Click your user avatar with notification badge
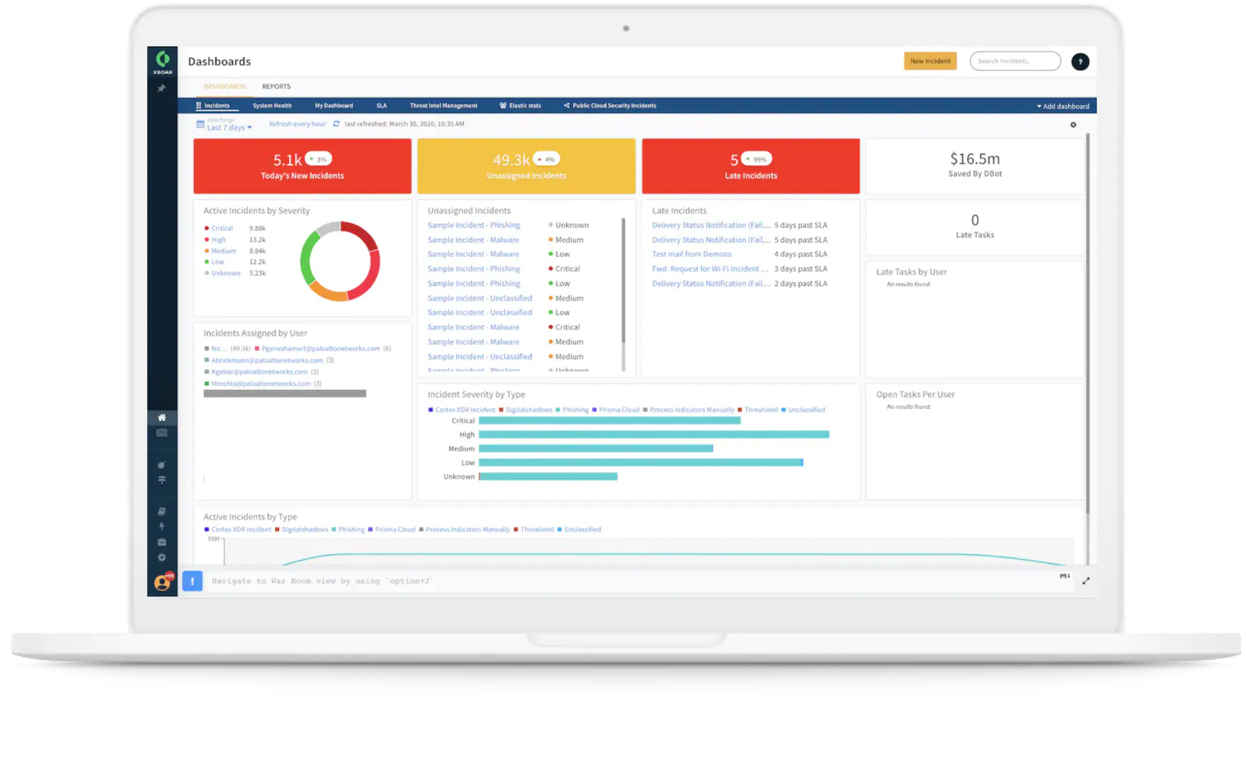Viewport: 1246px width, 761px height. [161, 582]
